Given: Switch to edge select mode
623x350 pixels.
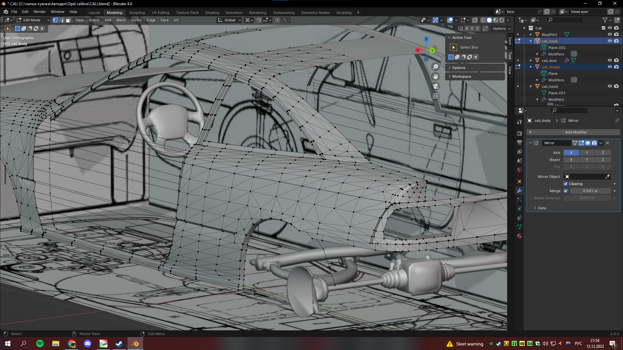Looking at the screenshot, I should click(62, 20).
